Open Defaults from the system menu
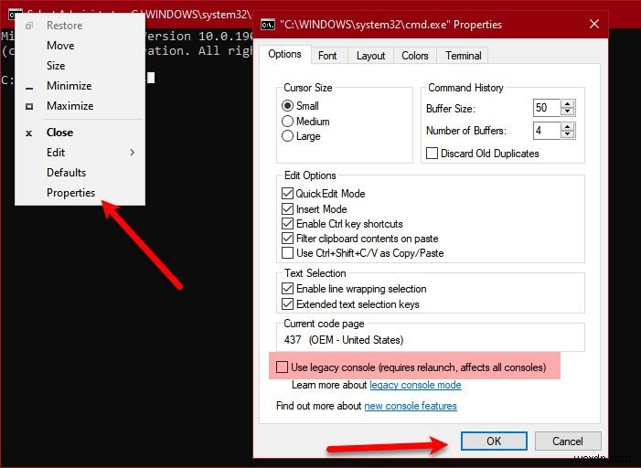This screenshot has width=641, height=468. coord(80,172)
